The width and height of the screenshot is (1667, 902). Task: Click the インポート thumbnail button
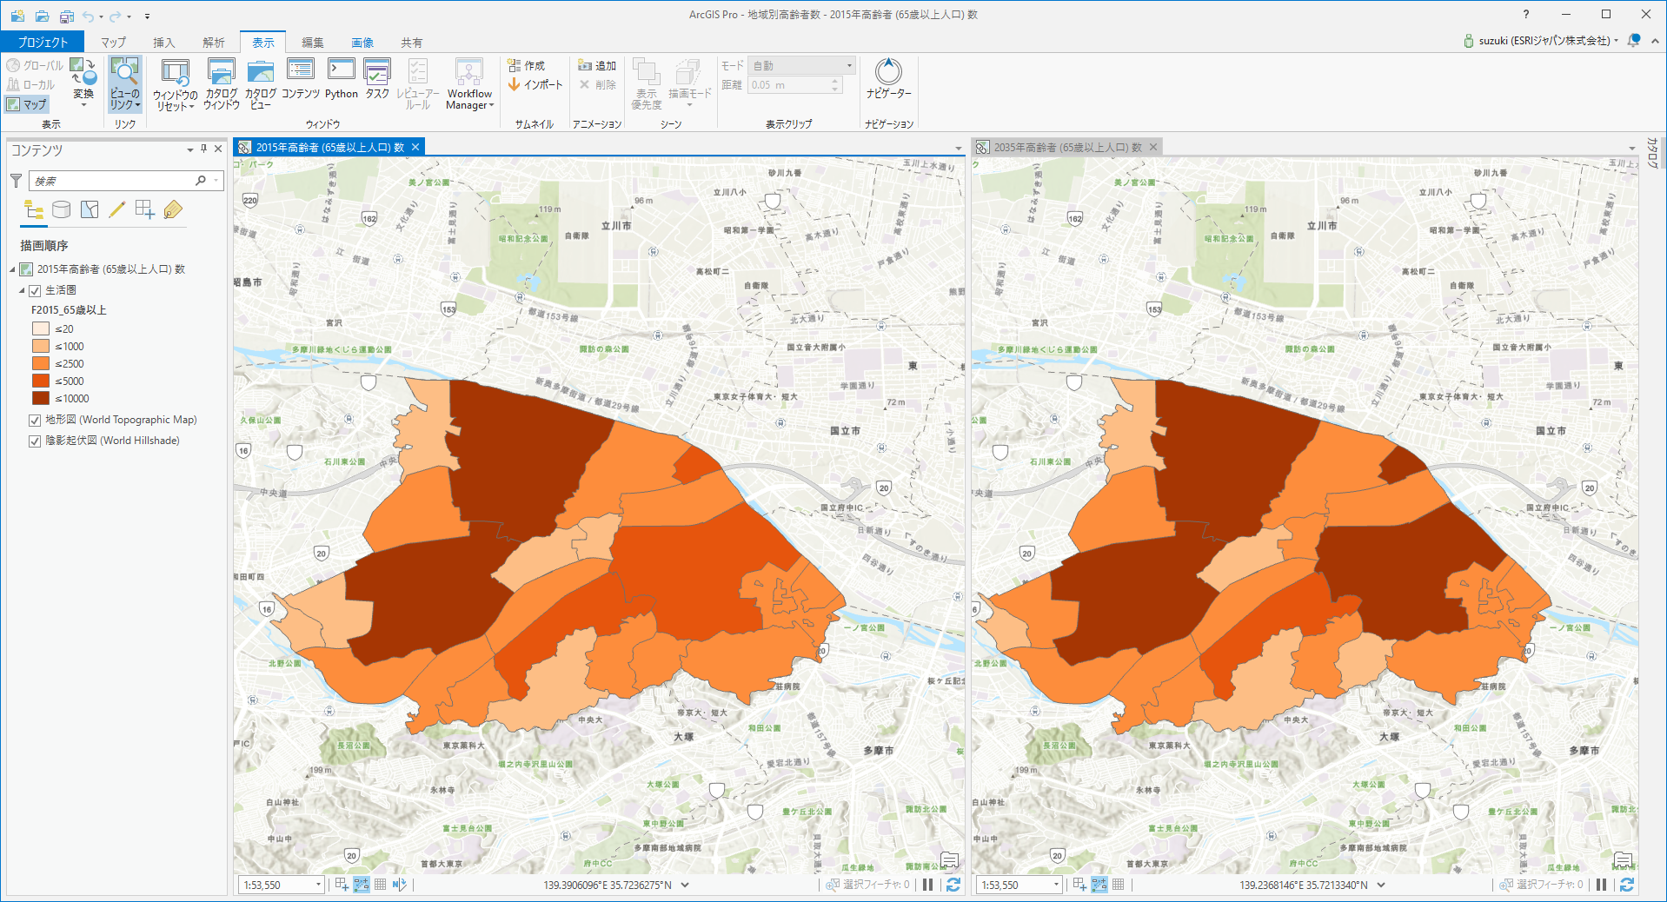[x=535, y=84]
